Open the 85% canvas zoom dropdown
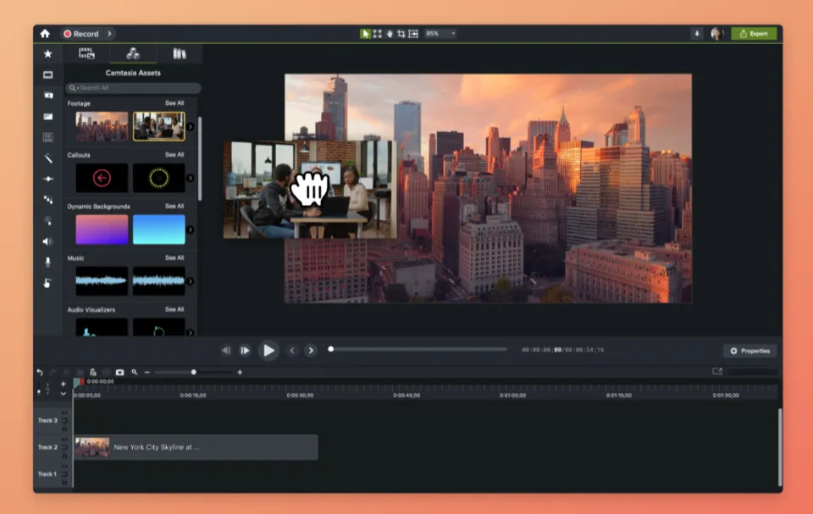Image resolution: width=813 pixels, height=514 pixels. pos(440,34)
